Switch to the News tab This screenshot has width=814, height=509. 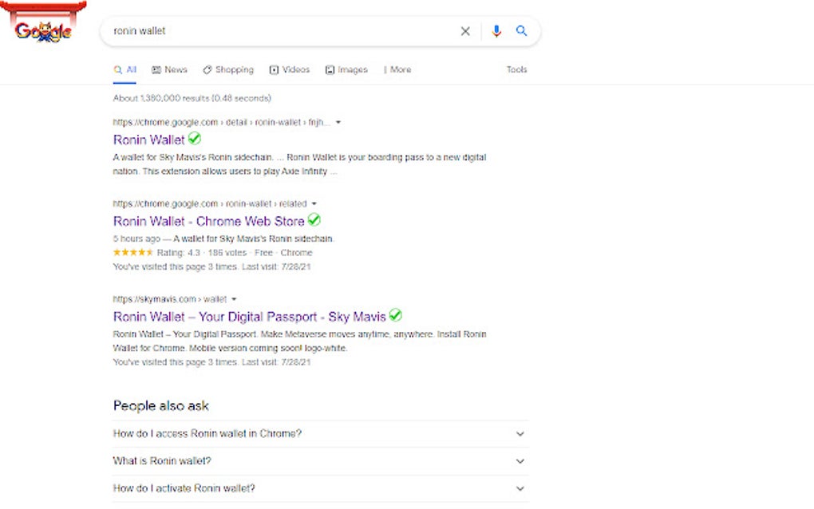(169, 70)
